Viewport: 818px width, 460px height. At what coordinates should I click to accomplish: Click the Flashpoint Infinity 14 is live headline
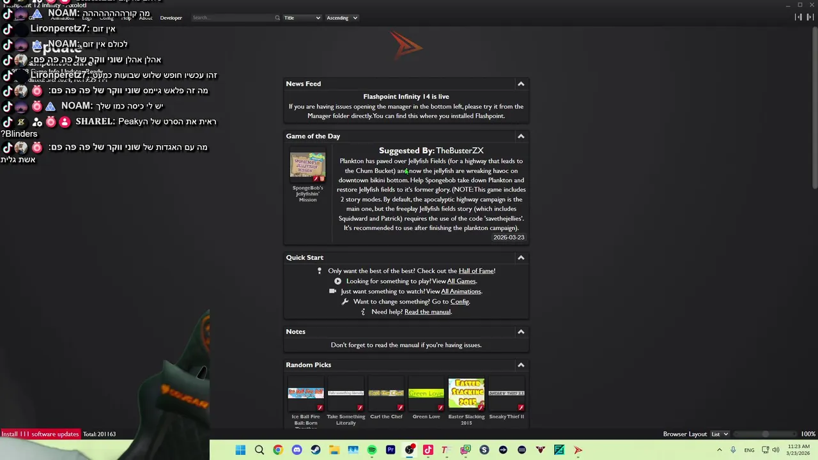click(x=406, y=96)
